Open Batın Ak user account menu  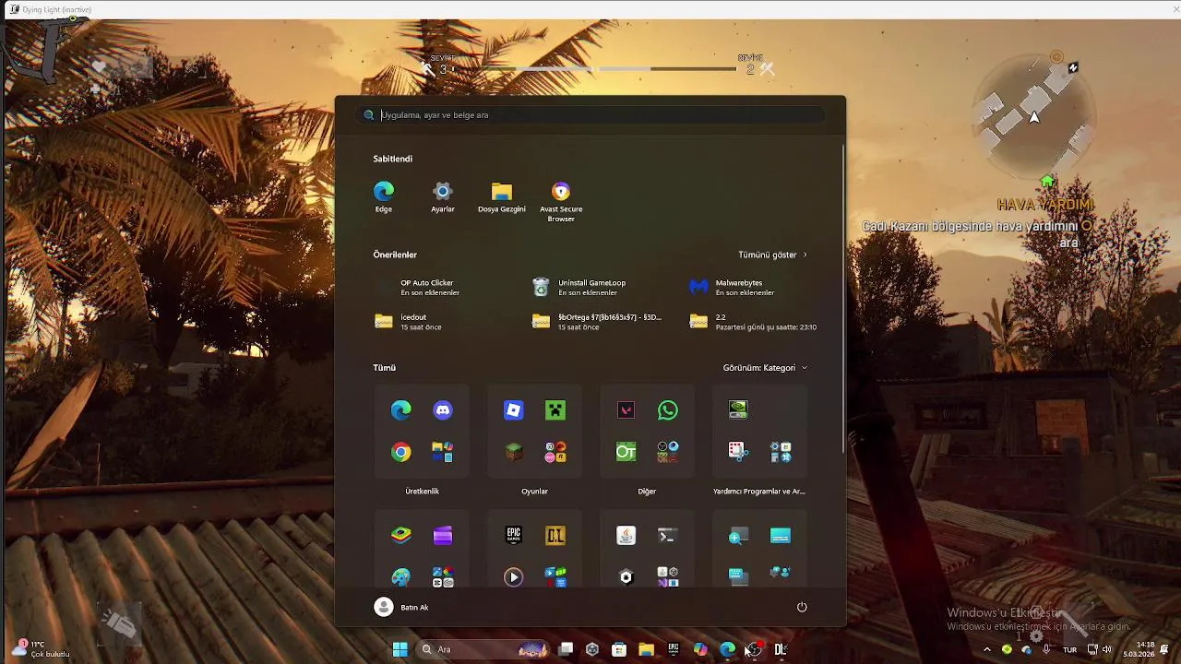(401, 607)
